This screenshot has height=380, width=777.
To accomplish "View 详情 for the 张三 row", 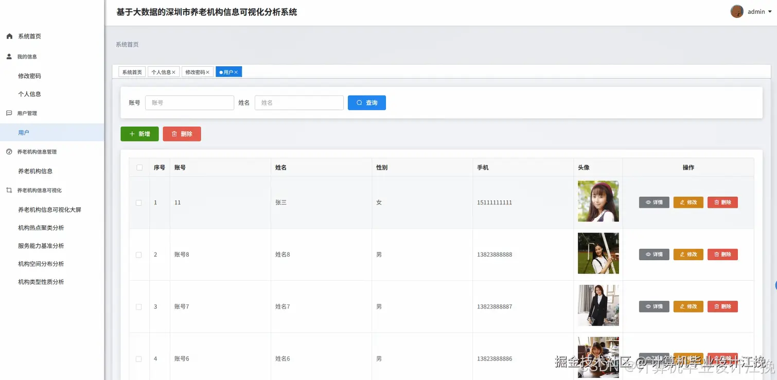I will tap(654, 203).
